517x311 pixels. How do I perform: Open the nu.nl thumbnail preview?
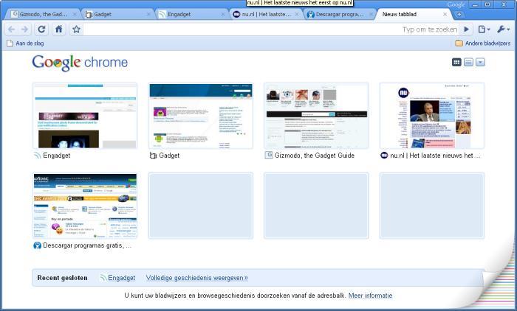point(431,116)
